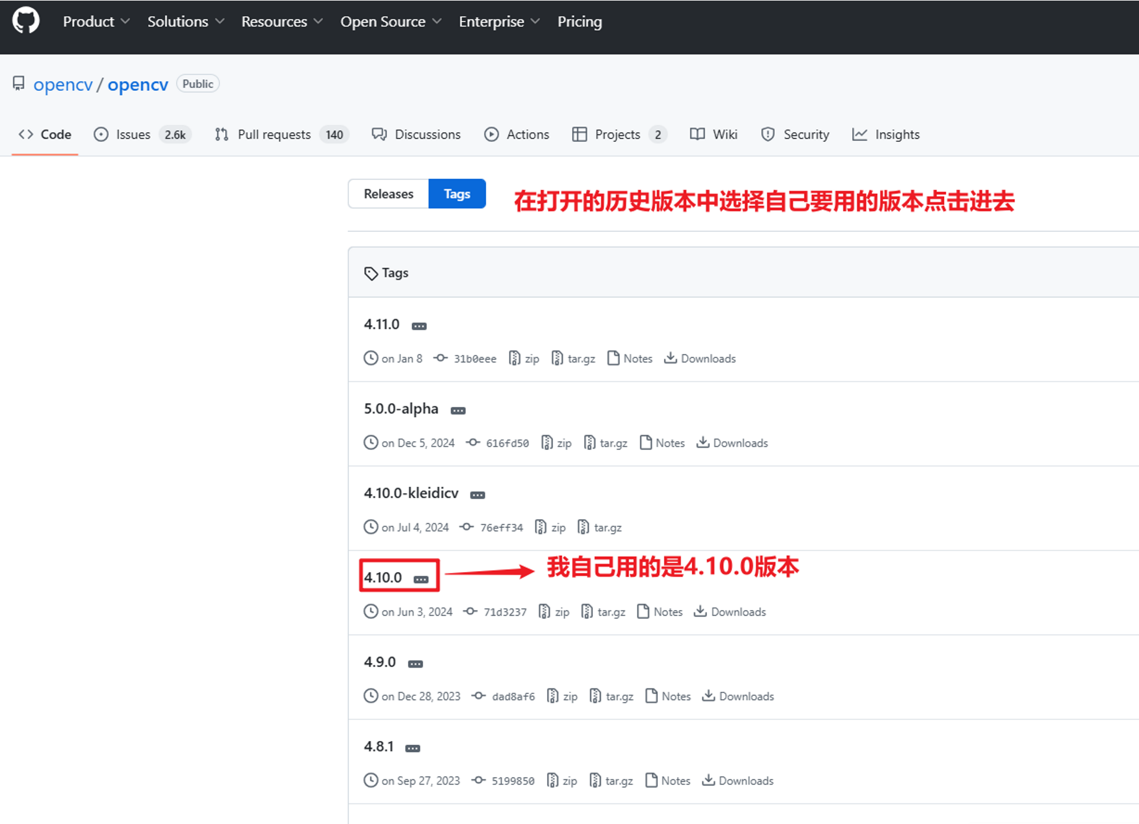Open commit 5199850 for 4.8.1
The image size is (1139, 824).
coord(503,781)
